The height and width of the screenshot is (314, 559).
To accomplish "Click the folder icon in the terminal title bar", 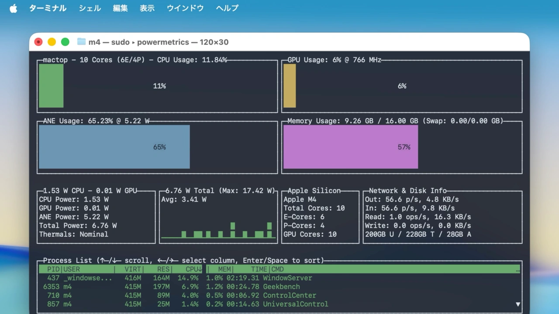I will (x=81, y=42).
